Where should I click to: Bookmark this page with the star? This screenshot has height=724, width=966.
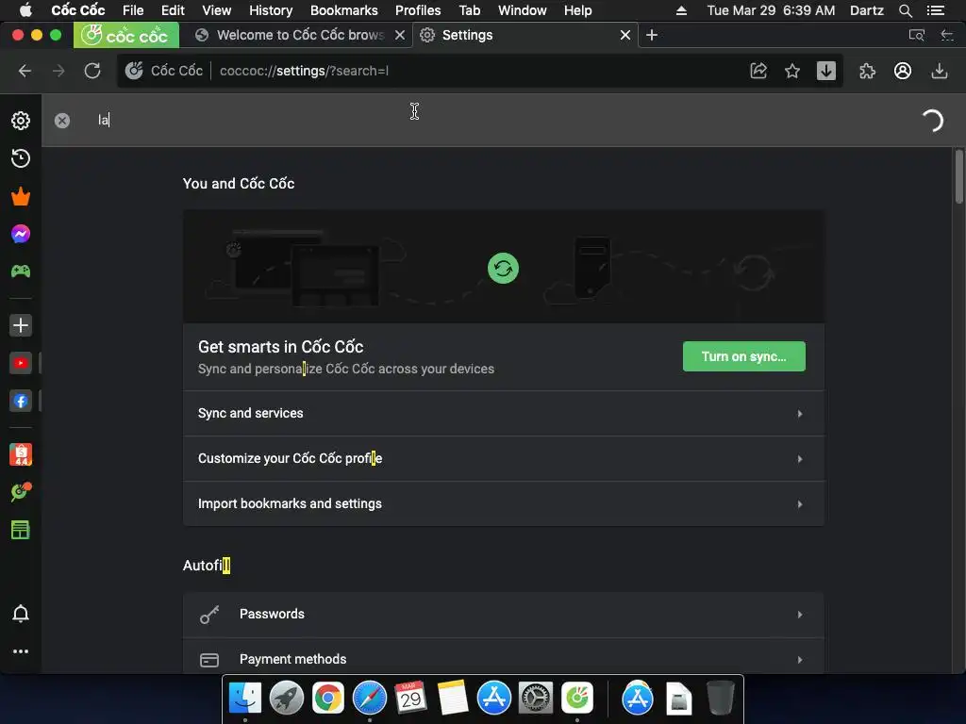(x=792, y=71)
